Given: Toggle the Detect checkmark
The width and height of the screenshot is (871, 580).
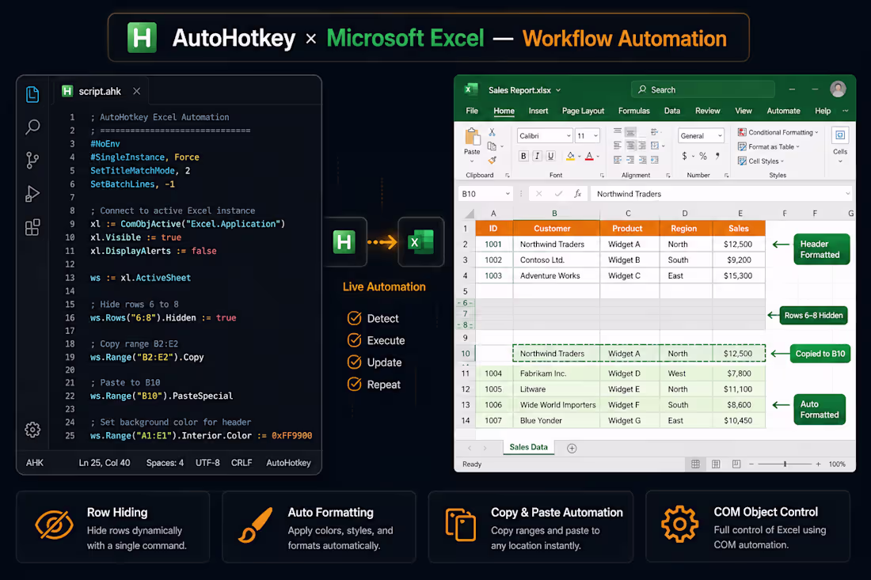Looking at the screenshot, I should 354,318.
